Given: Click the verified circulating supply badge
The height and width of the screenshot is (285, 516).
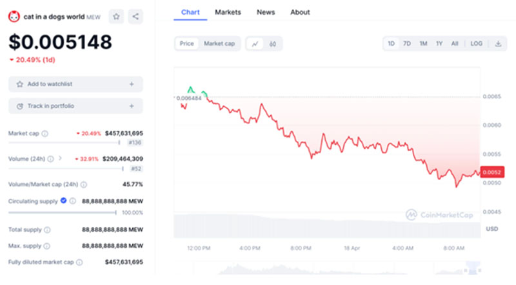Looking at the screenshot, I should click(x=63, y=200).
